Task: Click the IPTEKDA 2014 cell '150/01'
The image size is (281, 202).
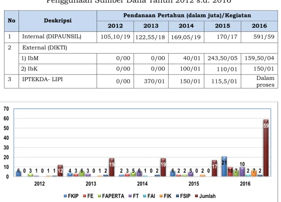Action: 186,81
